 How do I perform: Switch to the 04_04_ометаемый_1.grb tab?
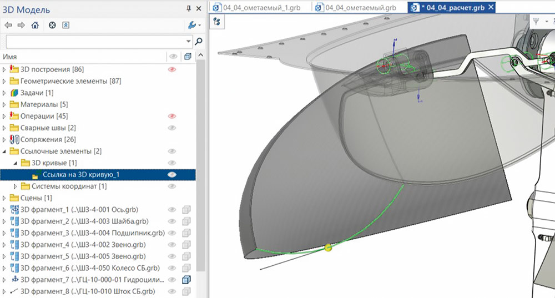point(263,7)
